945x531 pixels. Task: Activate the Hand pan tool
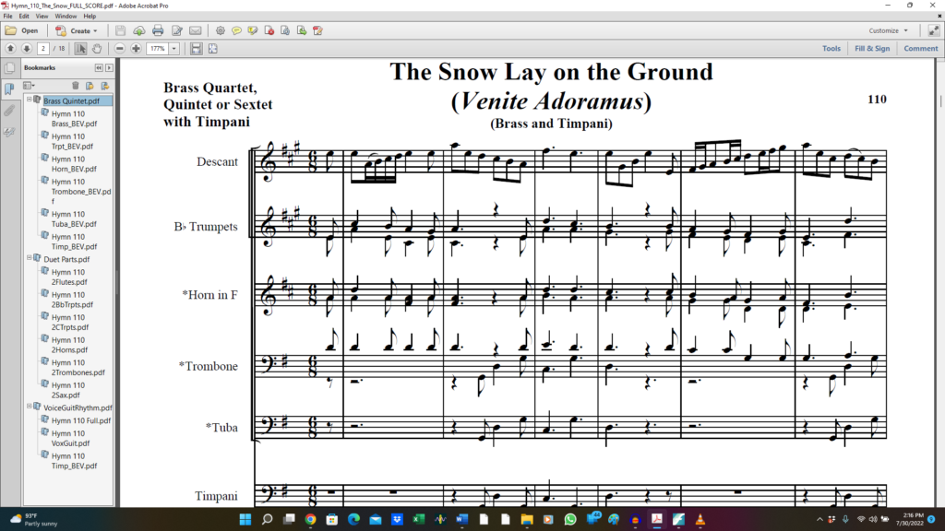tap(96, 49)
